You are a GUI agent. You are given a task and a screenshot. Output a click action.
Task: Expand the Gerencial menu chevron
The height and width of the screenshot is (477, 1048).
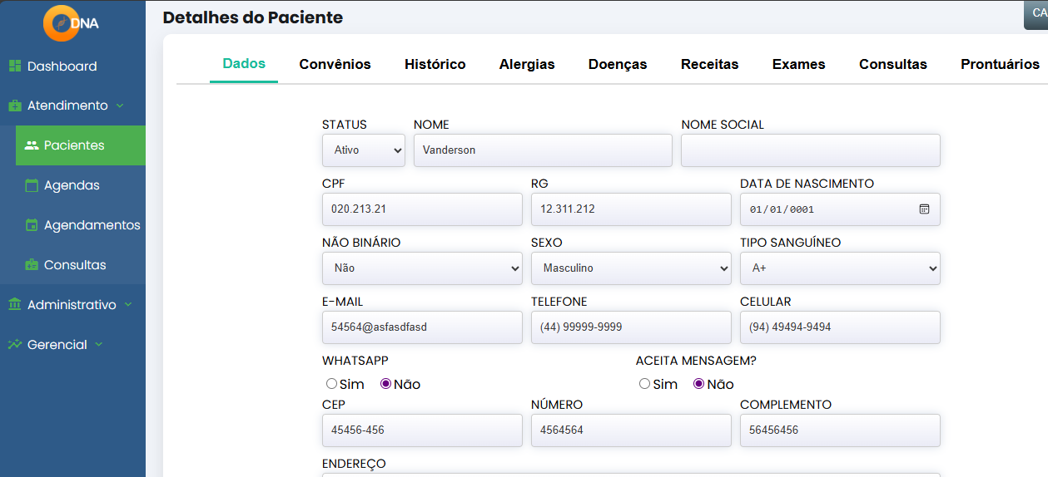99,345
